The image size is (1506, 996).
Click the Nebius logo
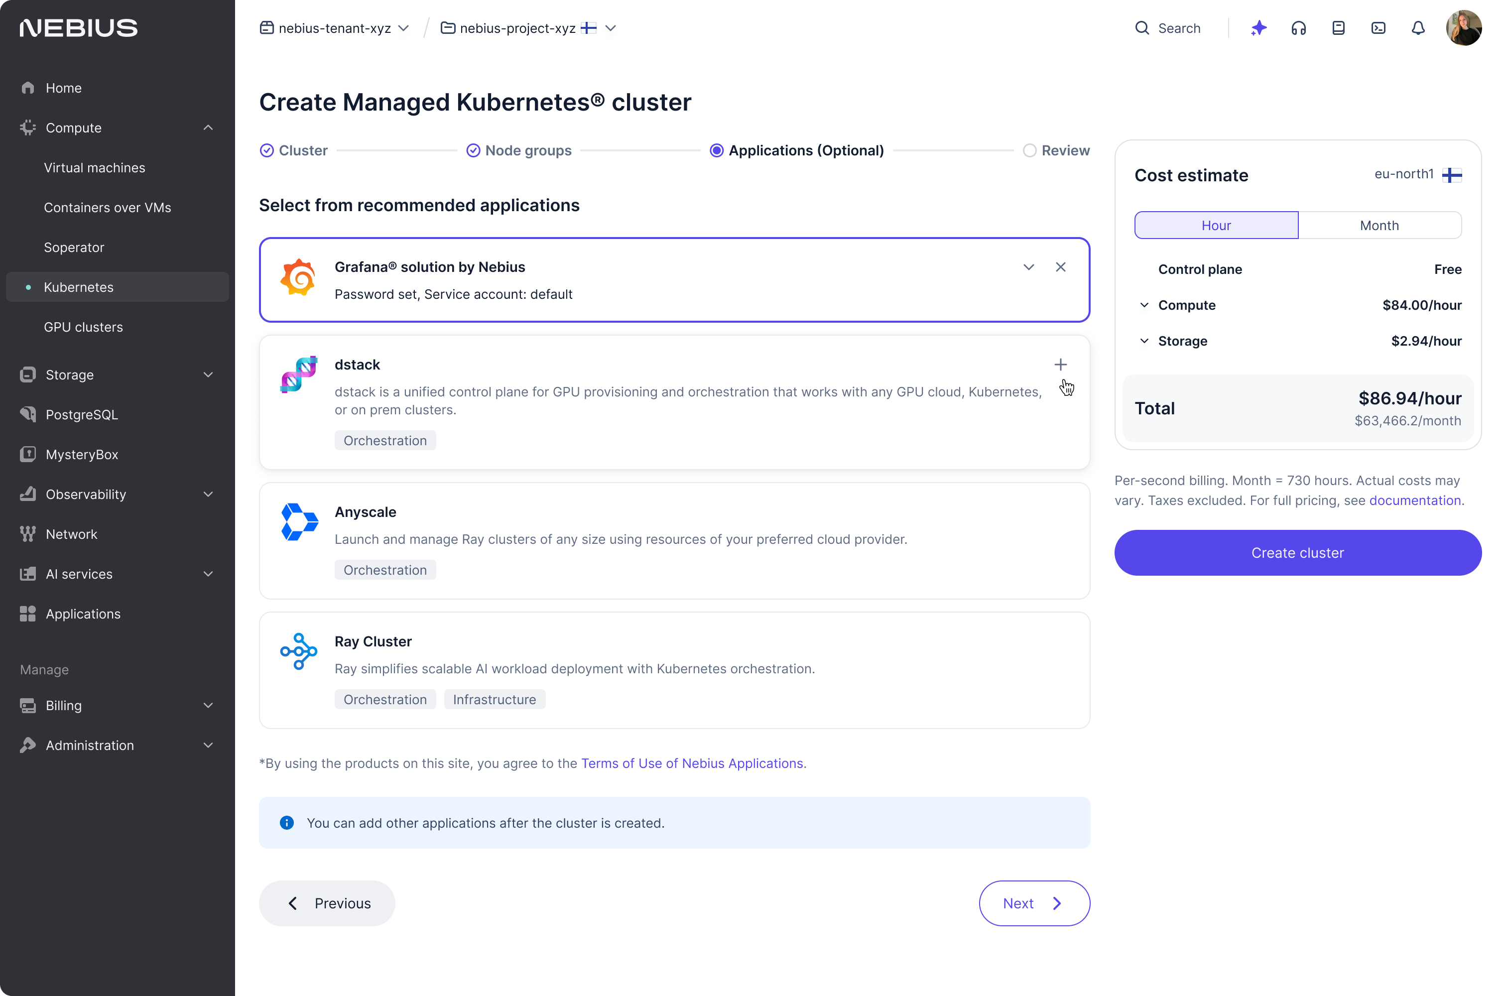click(79, 28)
